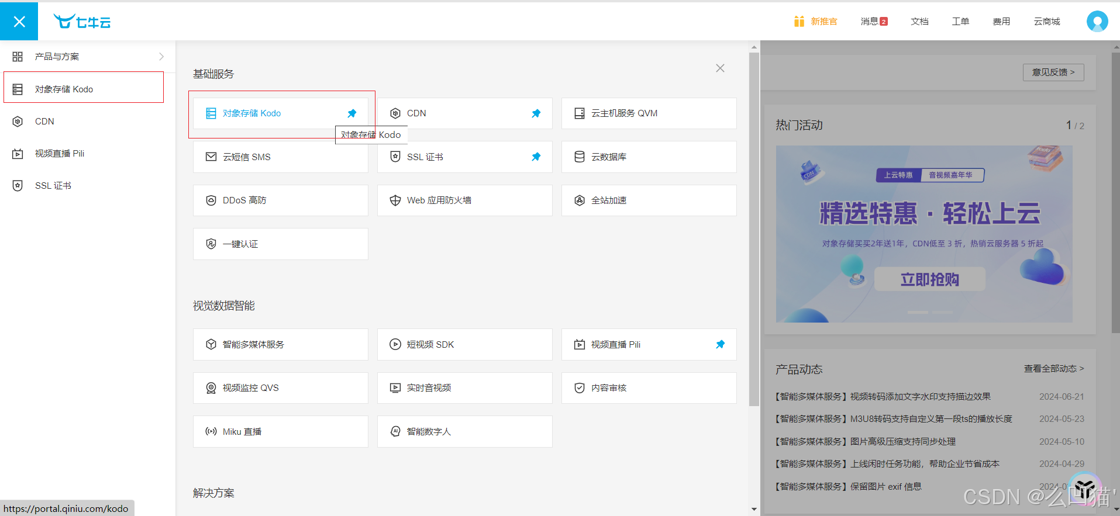Viewport: 1120px width, 516px height.
Task: Close the product menu with the X button
Action: click(19, 22)
